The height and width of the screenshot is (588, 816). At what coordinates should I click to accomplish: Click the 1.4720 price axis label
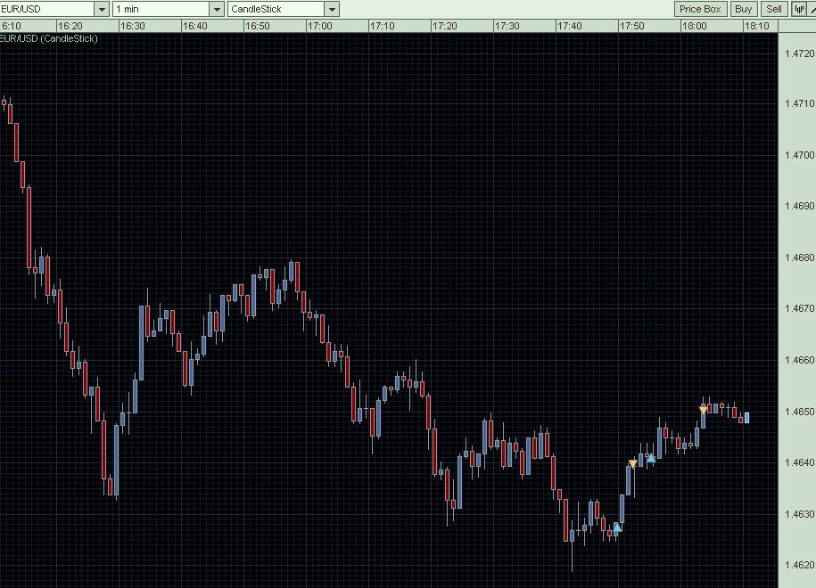point(799,53)
